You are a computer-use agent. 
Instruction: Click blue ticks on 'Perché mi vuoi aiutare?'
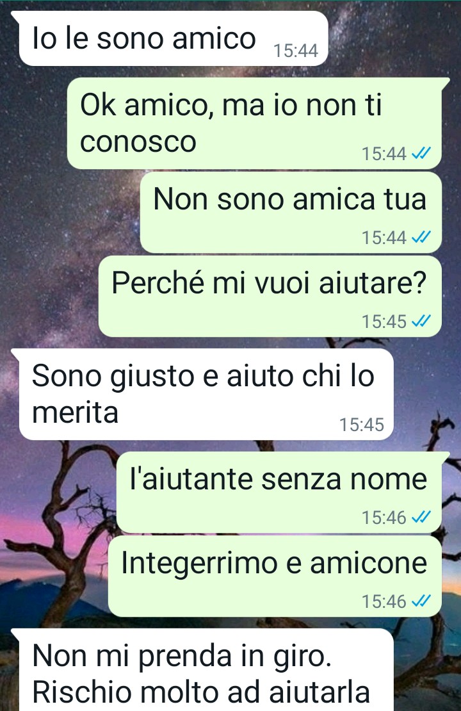[421, 321]
